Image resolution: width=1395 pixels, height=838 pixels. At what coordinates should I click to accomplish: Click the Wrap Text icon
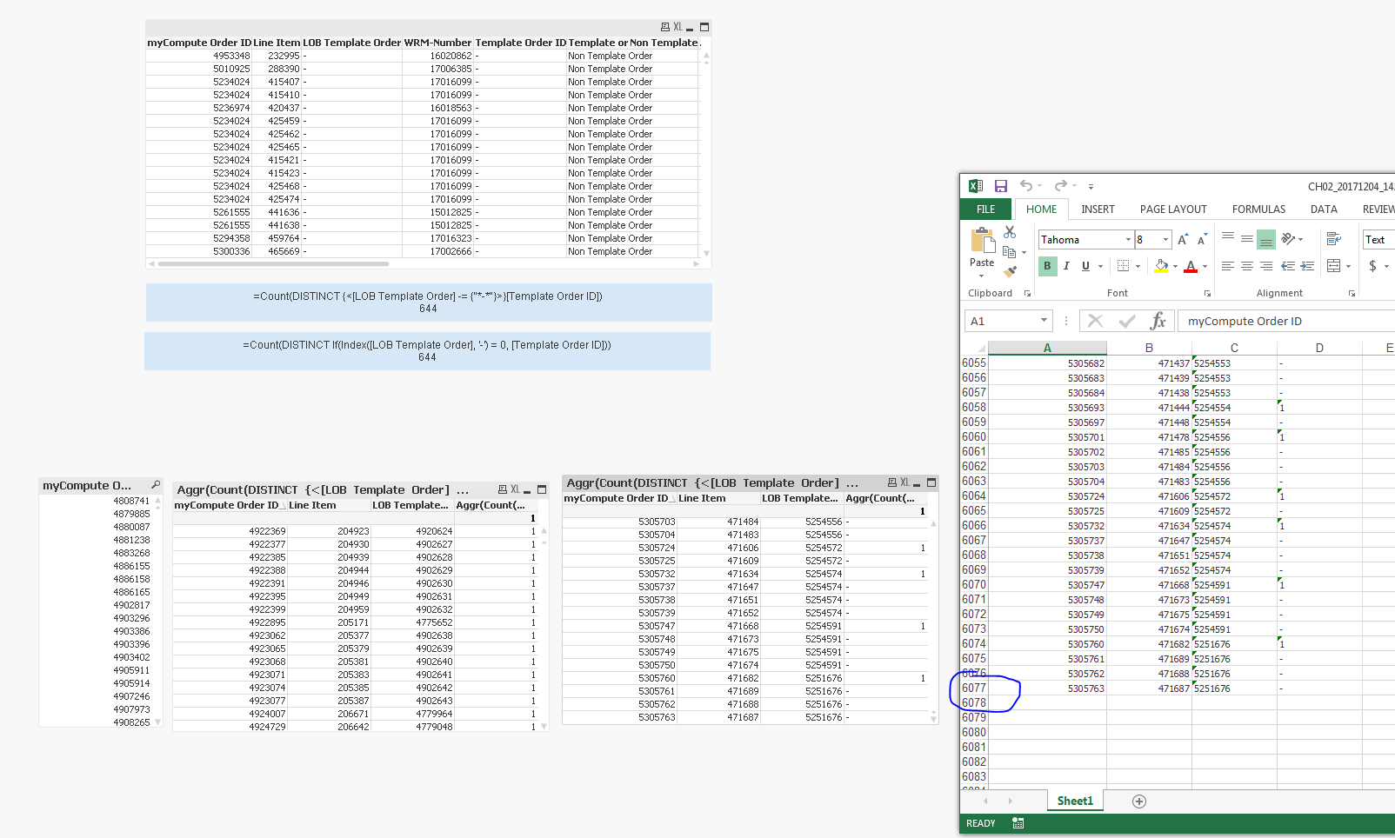(1333, 239)
